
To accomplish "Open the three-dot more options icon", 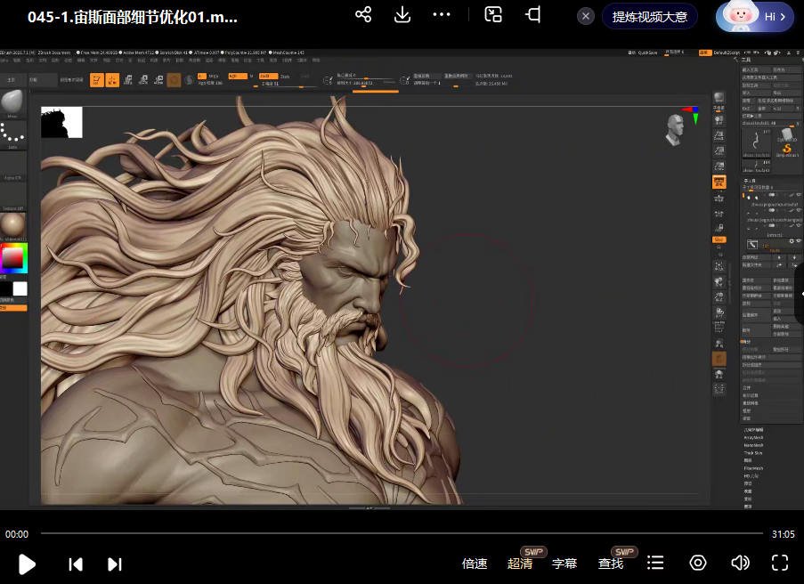I will (442, 15).
